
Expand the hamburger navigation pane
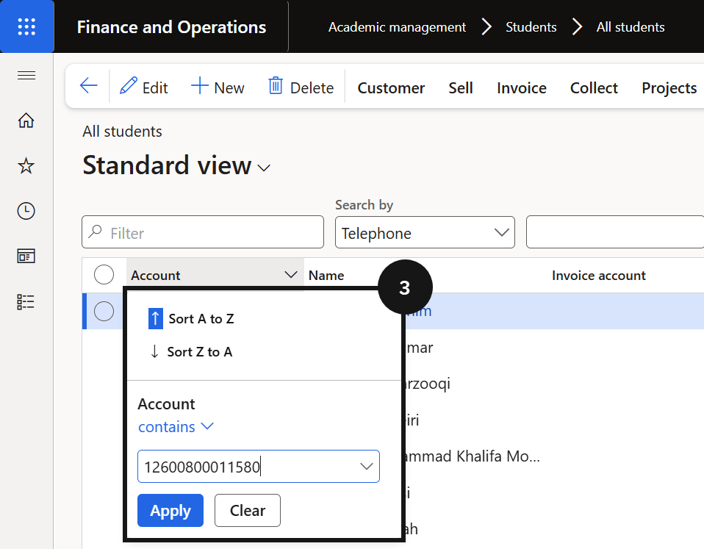pos(26,76)
